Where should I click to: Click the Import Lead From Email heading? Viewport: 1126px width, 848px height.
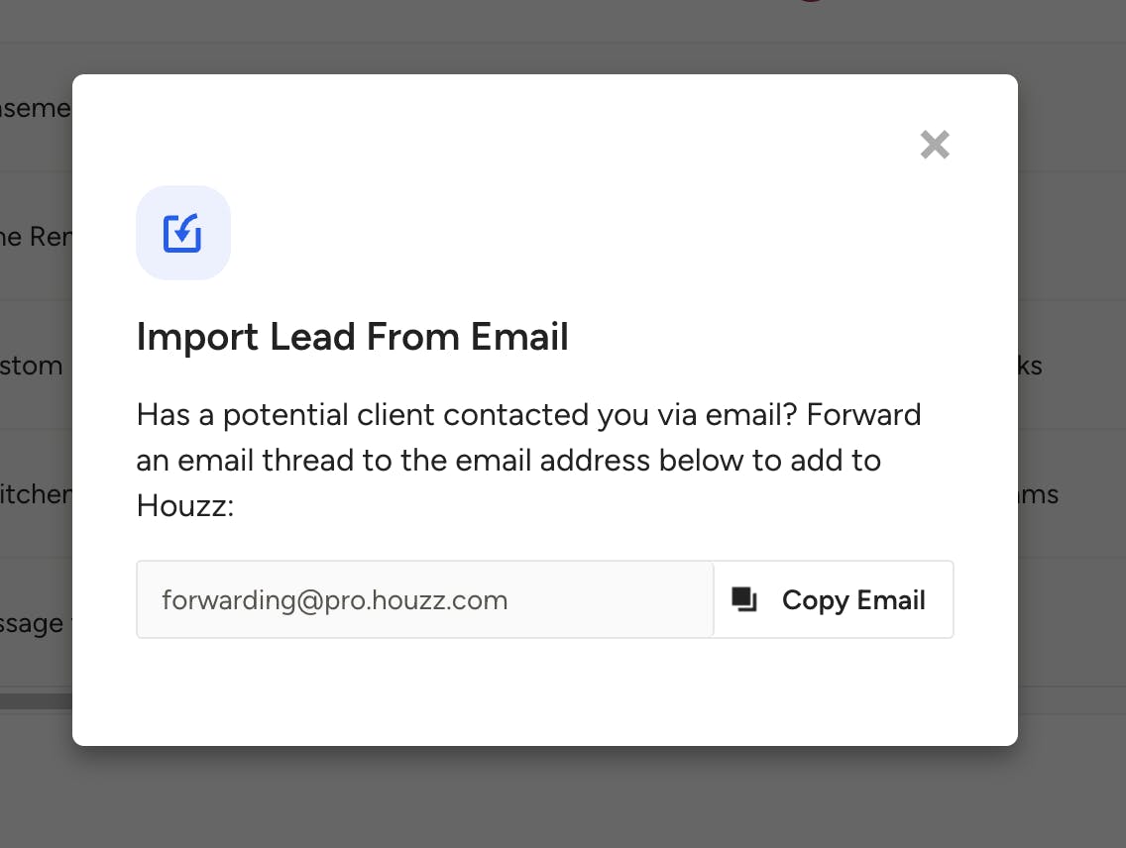pyautogui.click(x=353, y=337)
